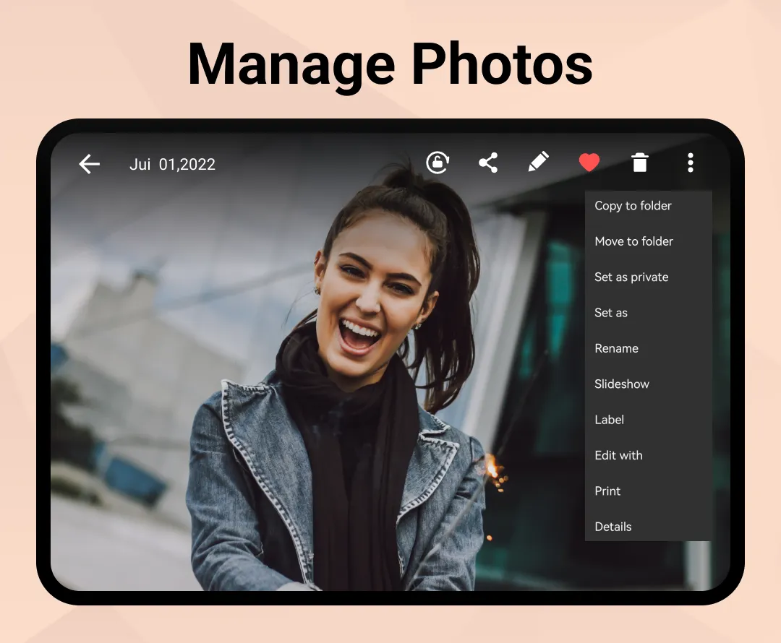Share the current photo

pos(488,163)
